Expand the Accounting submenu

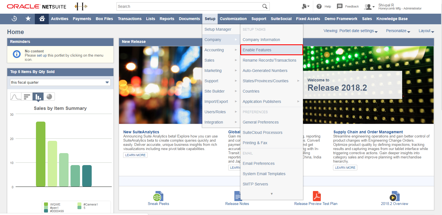pyautogui.click(x=221, y=50)
